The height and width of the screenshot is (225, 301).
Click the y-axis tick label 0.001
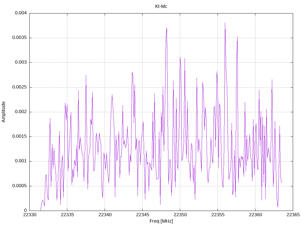[21, 161]
